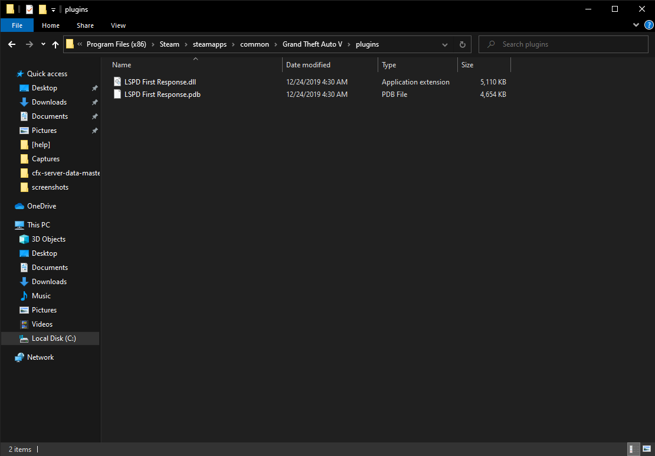Open Downloads under This PC
The width and height of the screenshot is (655, 456).
(50, 282)
